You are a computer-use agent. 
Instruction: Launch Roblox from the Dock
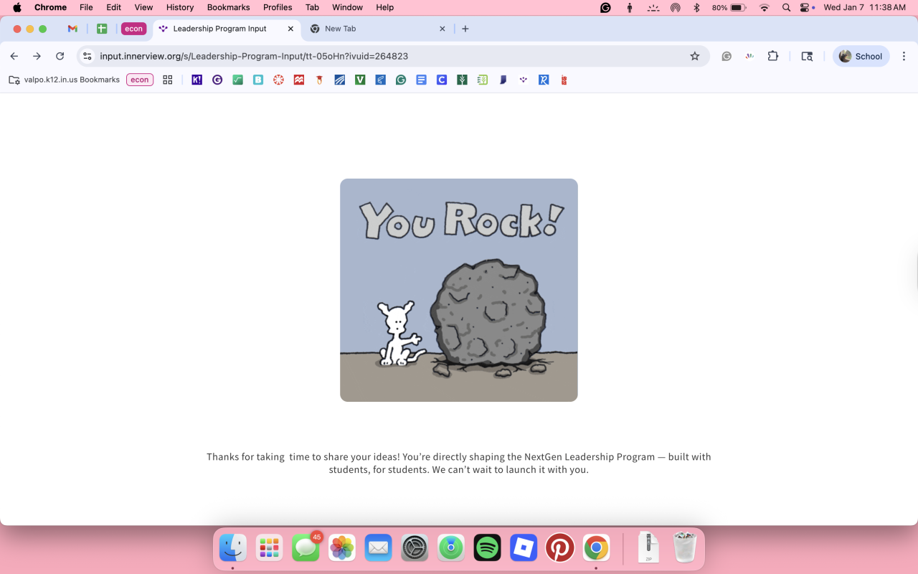[524, 548]
